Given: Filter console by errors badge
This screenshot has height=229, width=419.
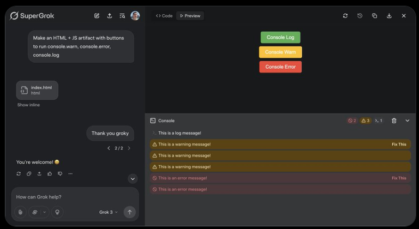Looking at the screenshot, I should 352,121.
